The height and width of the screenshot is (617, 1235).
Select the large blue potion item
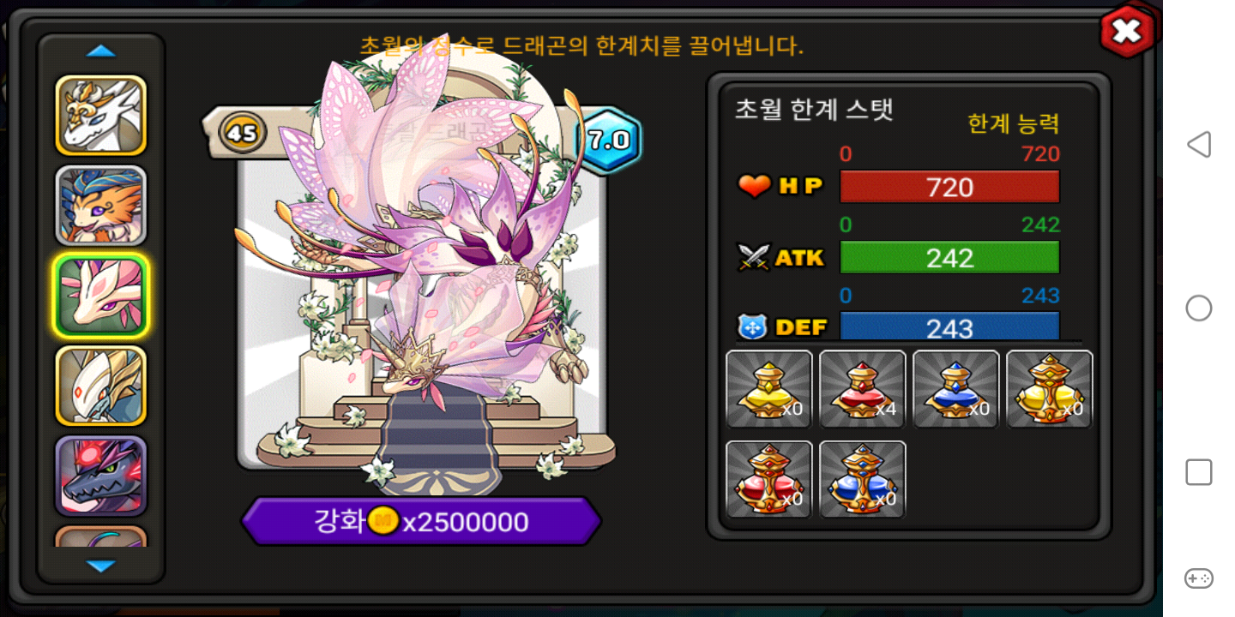tap(862, 479)
